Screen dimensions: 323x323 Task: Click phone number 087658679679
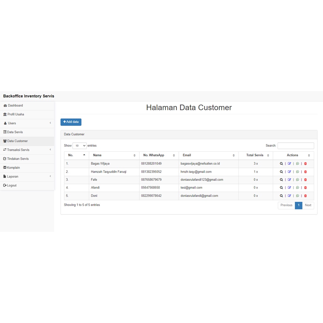pos(151,179)
